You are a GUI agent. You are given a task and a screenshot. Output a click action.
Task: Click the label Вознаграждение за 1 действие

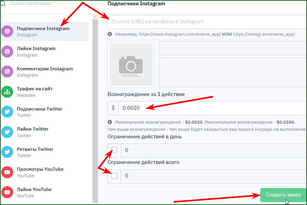[x=146, y=94]
